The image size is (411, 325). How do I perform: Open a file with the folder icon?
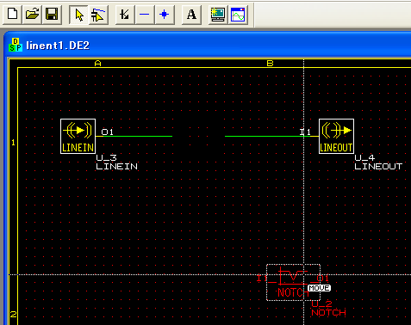tap(32, 14)
